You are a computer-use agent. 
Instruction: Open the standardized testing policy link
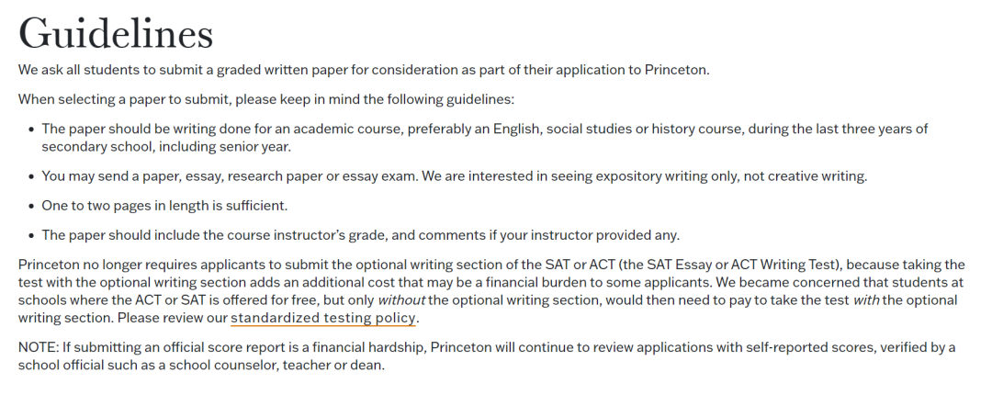pyautogui.click(x=323, y=318)
